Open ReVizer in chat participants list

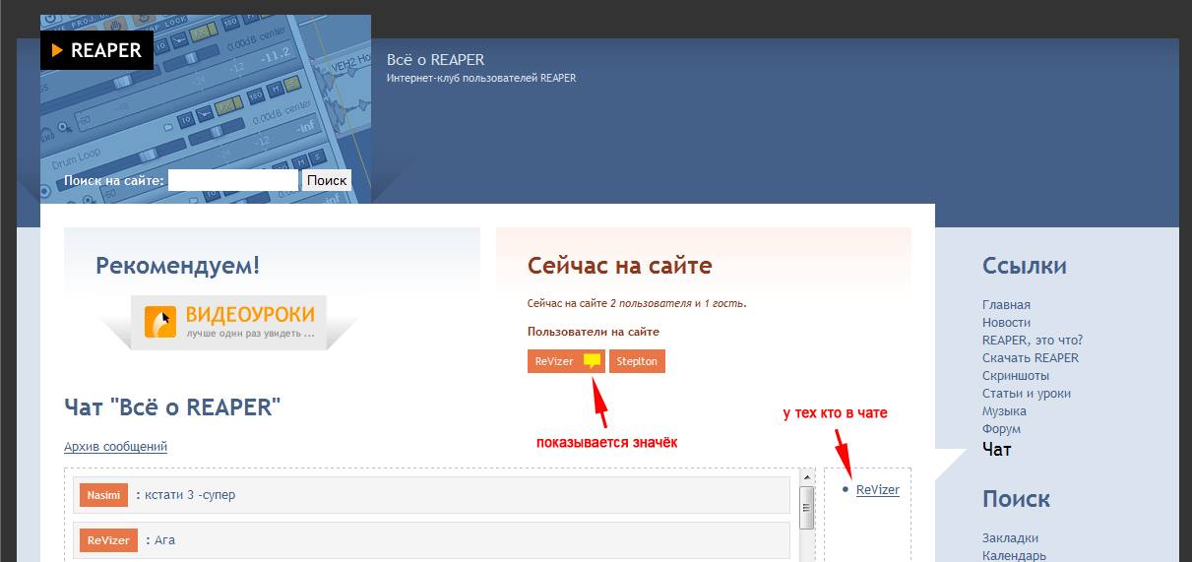coord(877,489)
